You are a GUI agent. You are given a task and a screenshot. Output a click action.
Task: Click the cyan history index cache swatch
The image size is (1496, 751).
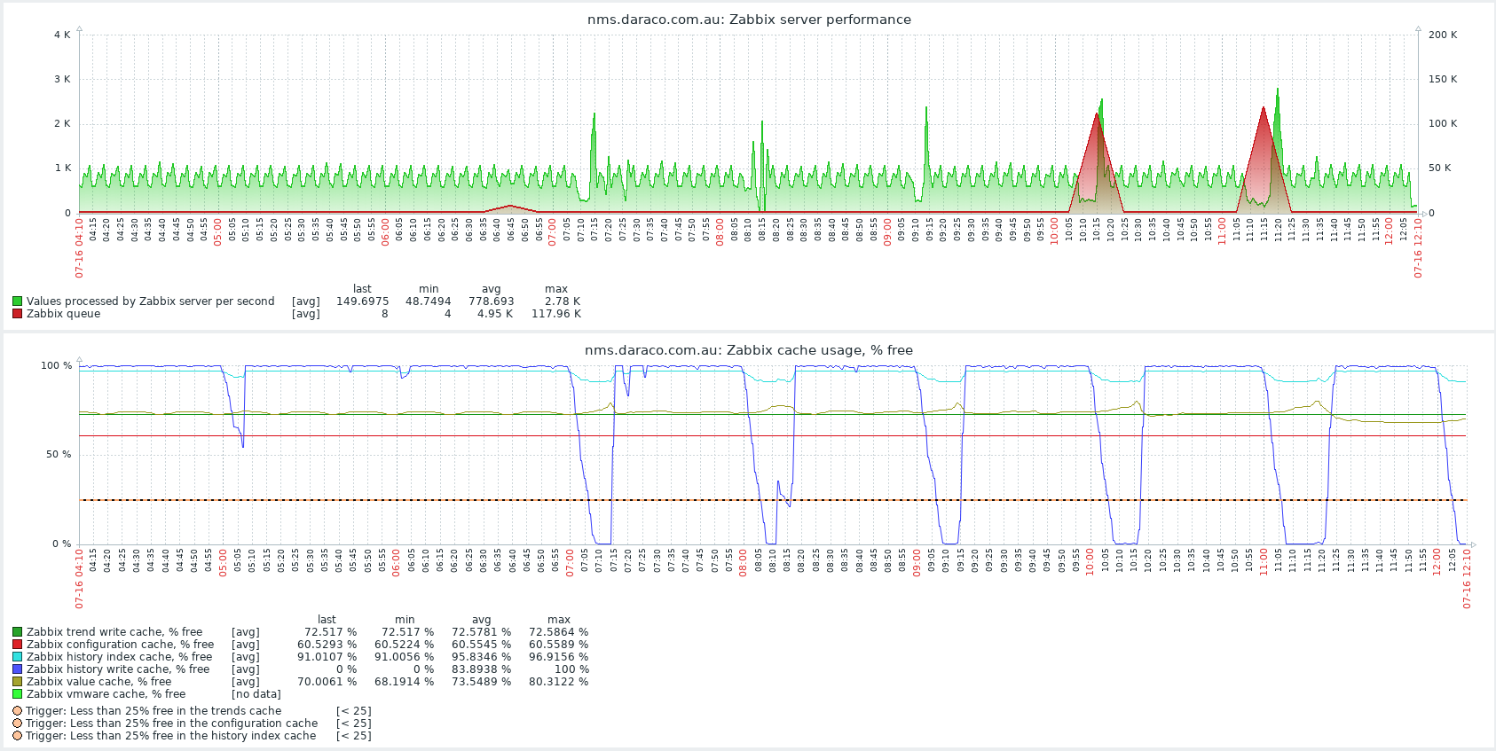pyautogui.click(x=17, y=657)
